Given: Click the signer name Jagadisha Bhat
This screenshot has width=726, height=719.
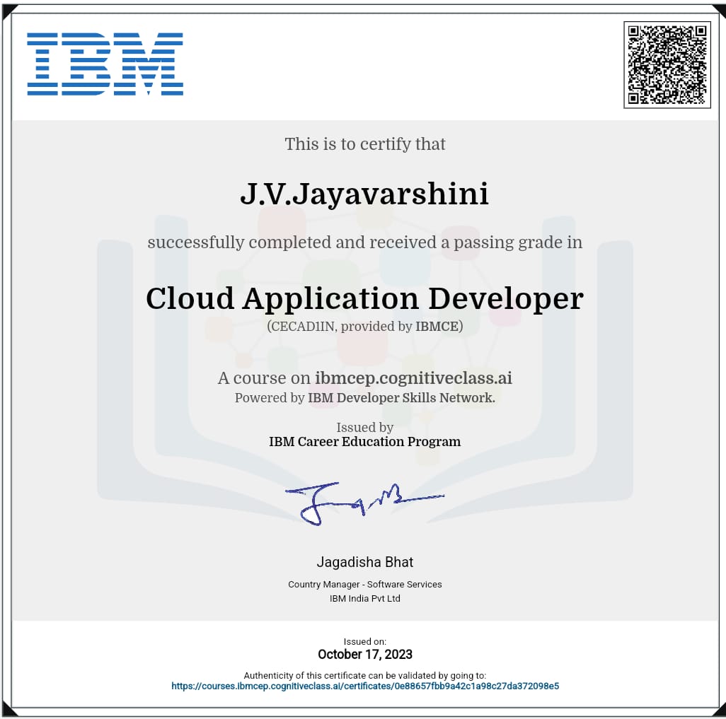Looking at the screenshot, I should coord(365,562).
